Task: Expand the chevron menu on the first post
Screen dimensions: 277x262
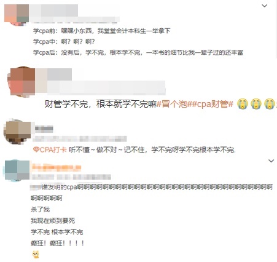Action: [265, 6]
